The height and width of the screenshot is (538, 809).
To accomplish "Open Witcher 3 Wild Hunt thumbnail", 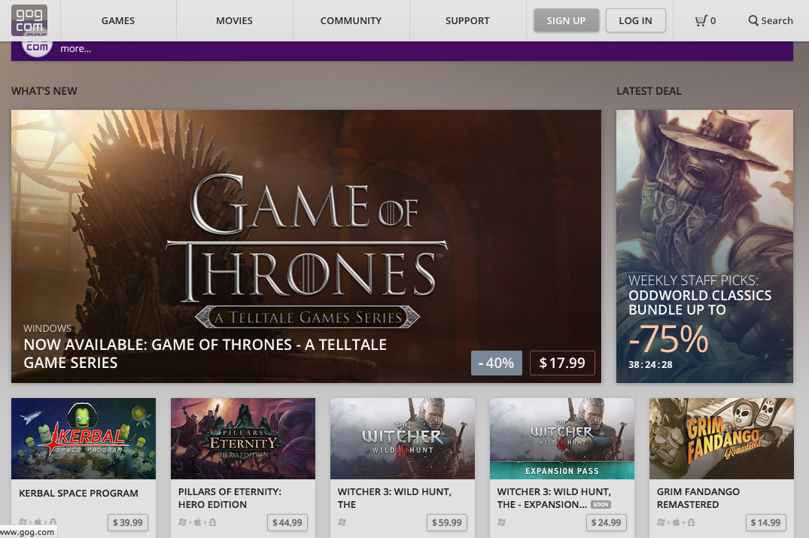I will point(403,439).
